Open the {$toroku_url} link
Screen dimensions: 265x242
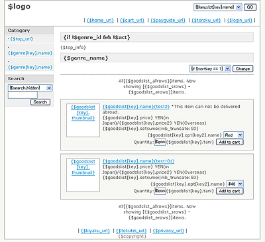[206, 21]
